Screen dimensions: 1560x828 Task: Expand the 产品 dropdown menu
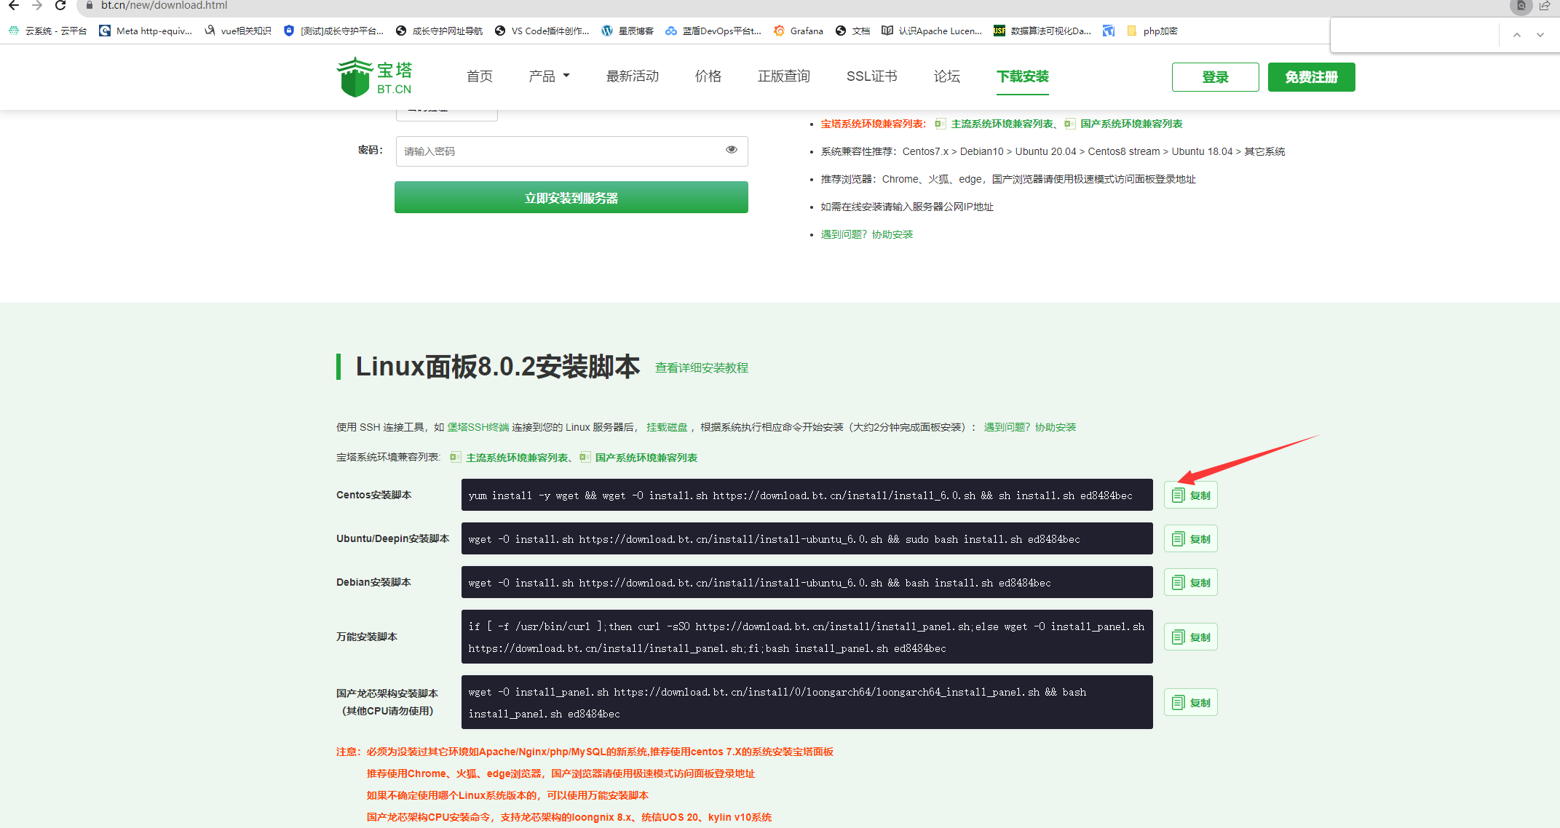tap(549, 76)
